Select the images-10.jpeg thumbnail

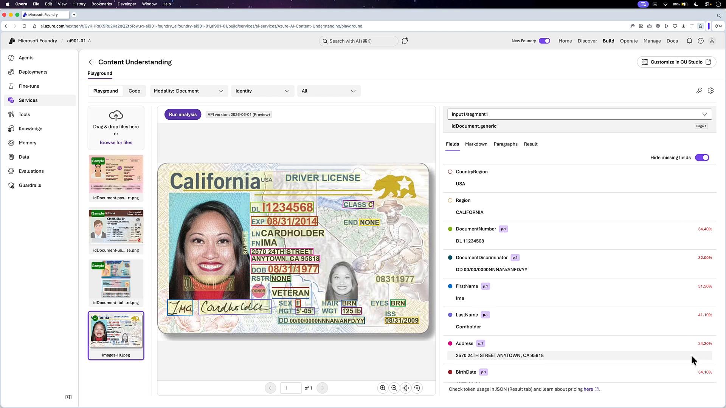[116, 335]
